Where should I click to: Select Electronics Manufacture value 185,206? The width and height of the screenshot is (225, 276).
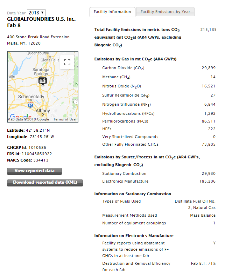pyautogui.click(x=207, y=182)
